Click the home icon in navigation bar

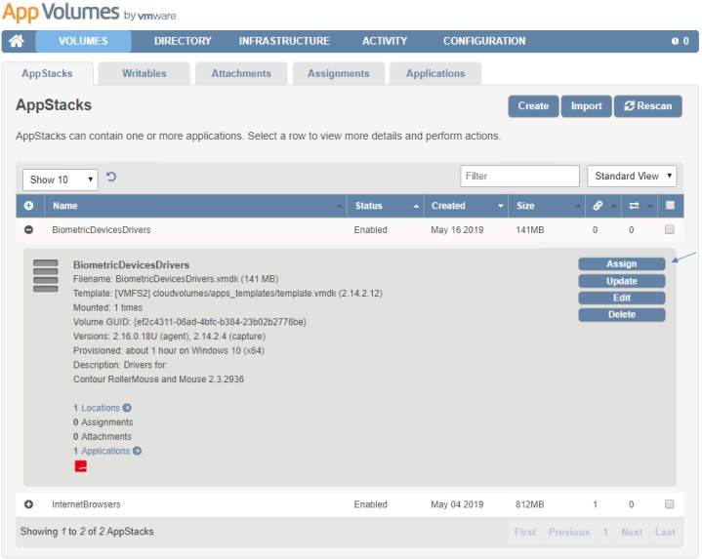pyautogui.click(x=18, y=41)
